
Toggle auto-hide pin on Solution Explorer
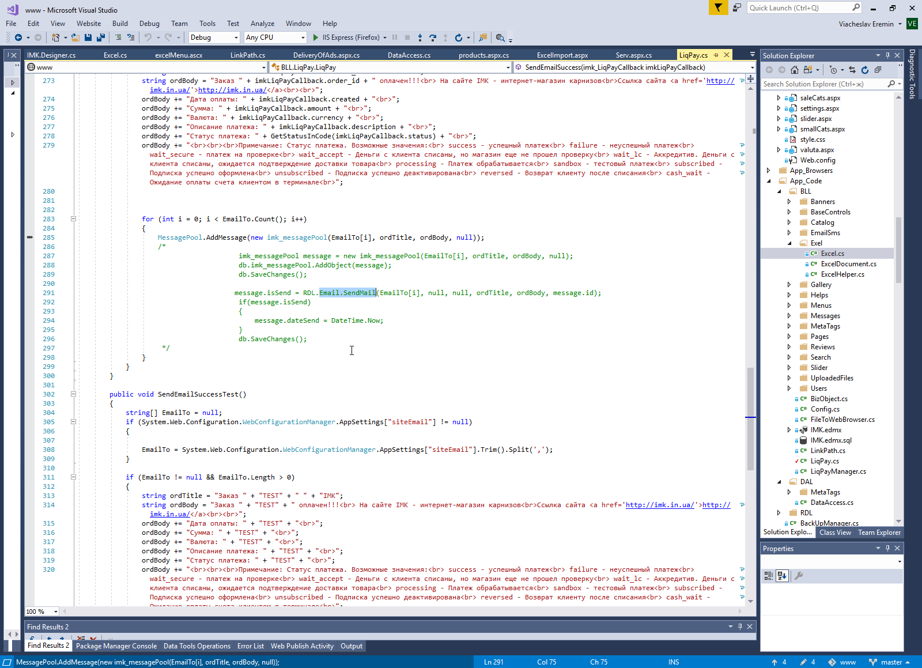887,56
